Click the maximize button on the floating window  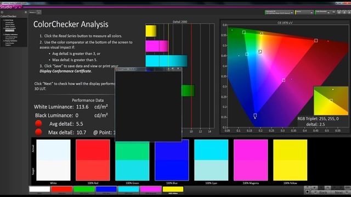point(173,69)
